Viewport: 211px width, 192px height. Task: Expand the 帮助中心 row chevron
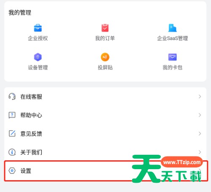pos(200,115)
